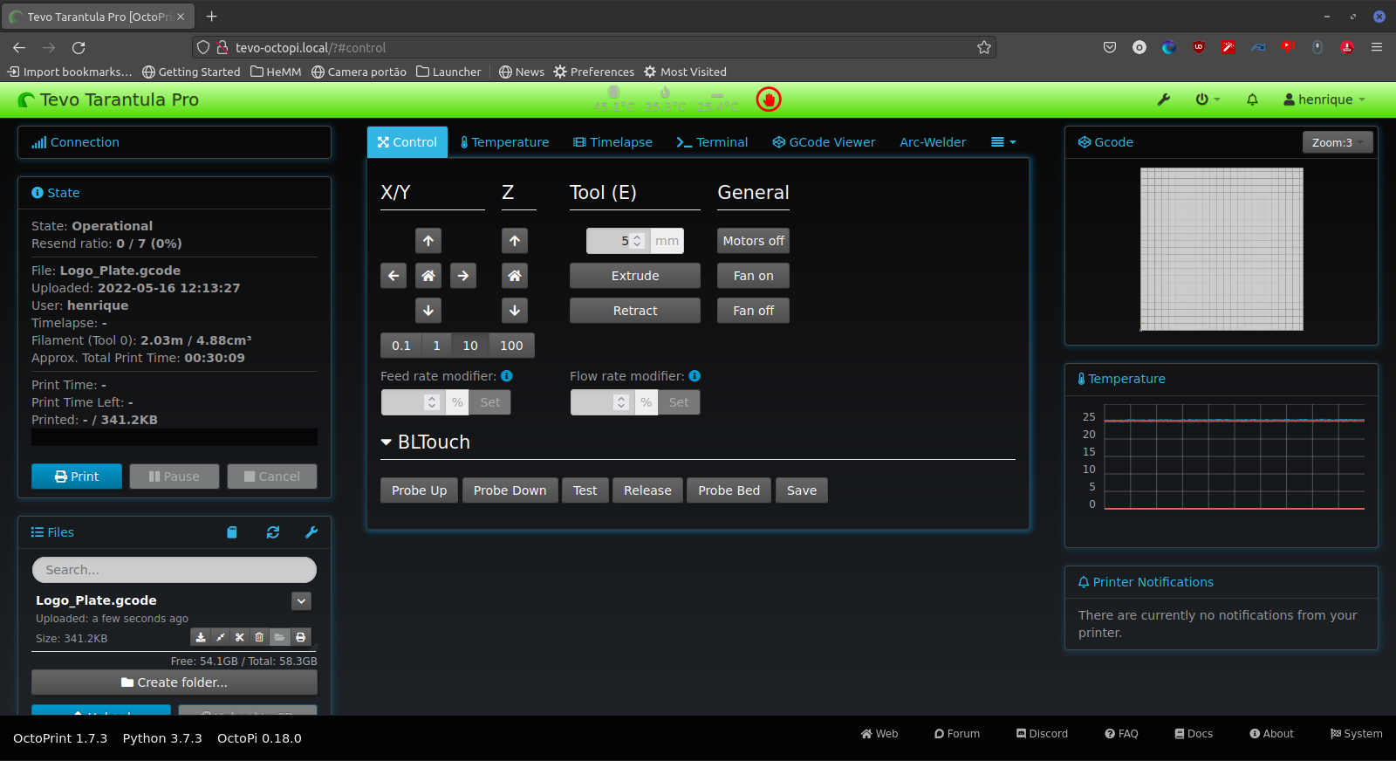Home the X/Y axes
This screenshot has width=1396, height=761.
(428, 276)
